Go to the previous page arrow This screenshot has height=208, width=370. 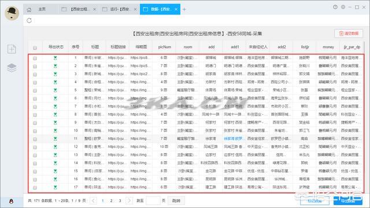pos(94,200)
